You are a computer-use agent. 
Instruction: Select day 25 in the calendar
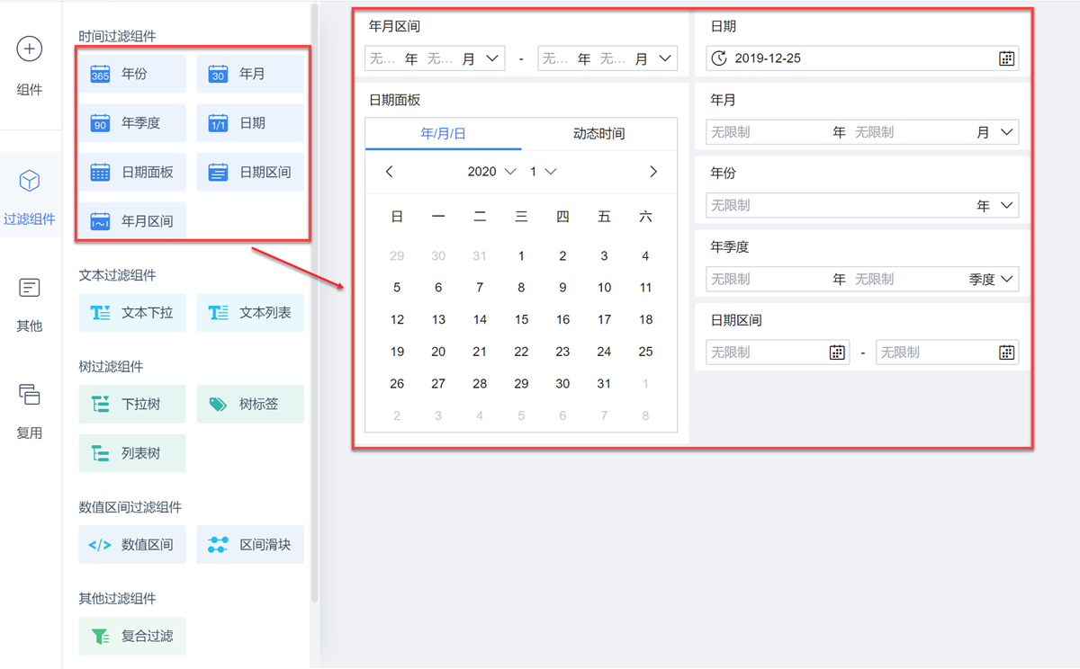pyautogui.click(x=645, y=352)
